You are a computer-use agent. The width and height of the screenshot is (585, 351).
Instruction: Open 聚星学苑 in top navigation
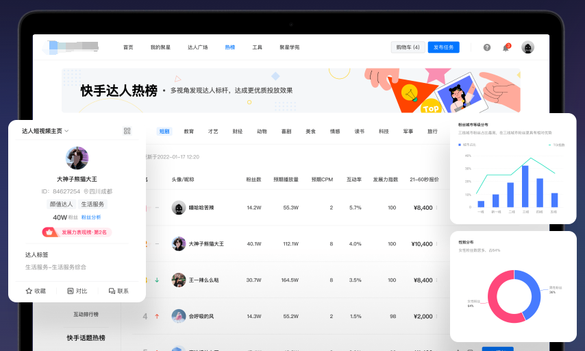pyautogui.click(x=290, y=47)
